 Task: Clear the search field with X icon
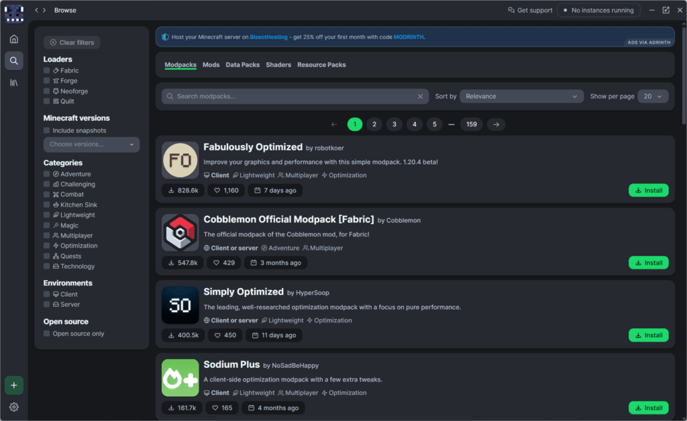point(421,97)
